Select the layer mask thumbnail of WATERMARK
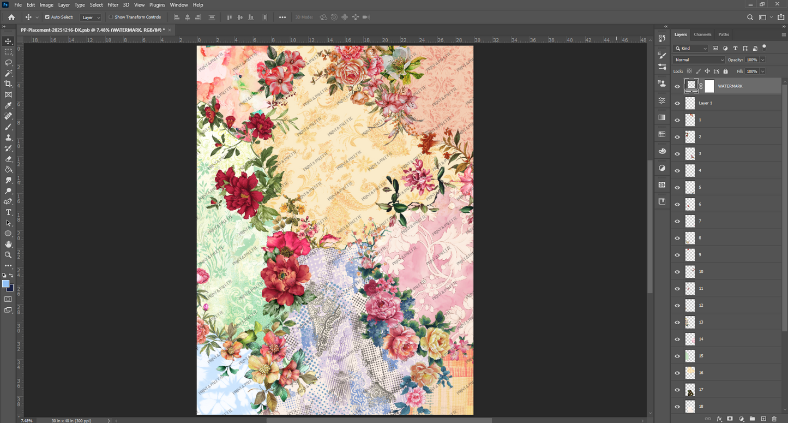Image resolution: width=788 pixels, height=423 pixels. tap(709, 86)
